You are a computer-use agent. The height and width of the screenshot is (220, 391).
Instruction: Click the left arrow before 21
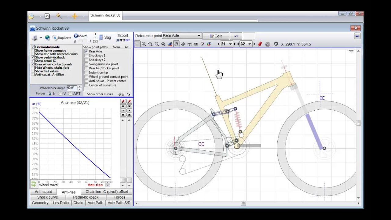(x=218, y=44)
